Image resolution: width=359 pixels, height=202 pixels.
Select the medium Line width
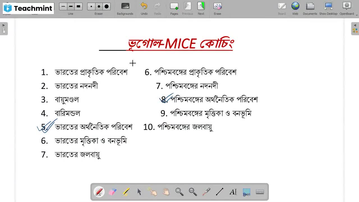click(71, 6)
